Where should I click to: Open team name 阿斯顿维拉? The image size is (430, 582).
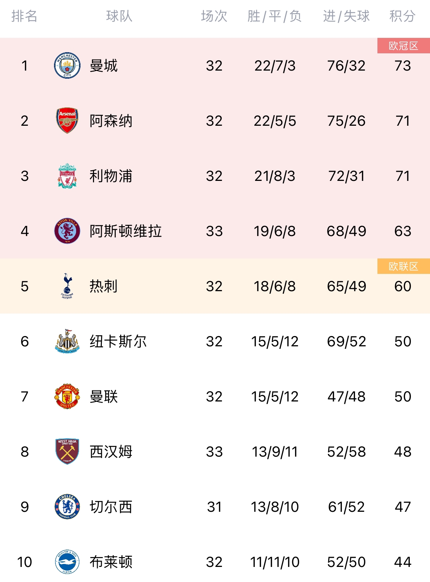click(x=126, y=231)
